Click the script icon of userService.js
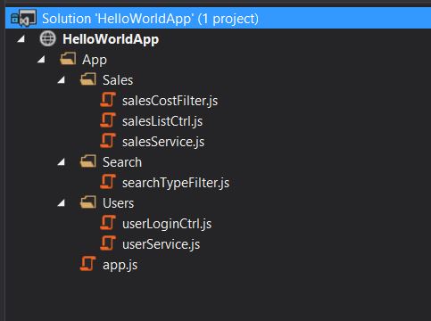Viewport: 431px width, 321px height. click(108, 243)
